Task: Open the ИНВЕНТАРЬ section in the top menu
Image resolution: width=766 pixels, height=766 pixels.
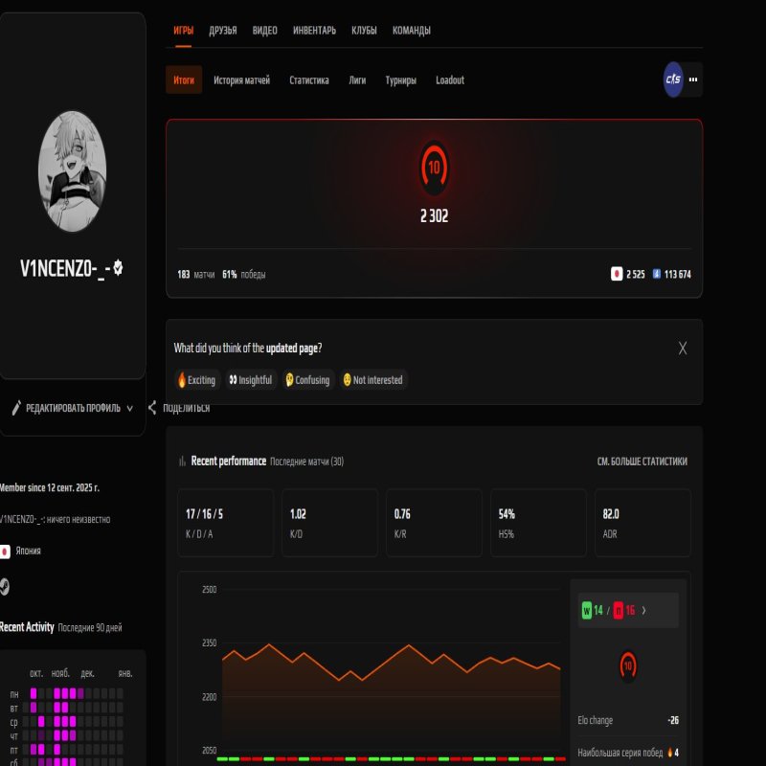Action: 314,31
